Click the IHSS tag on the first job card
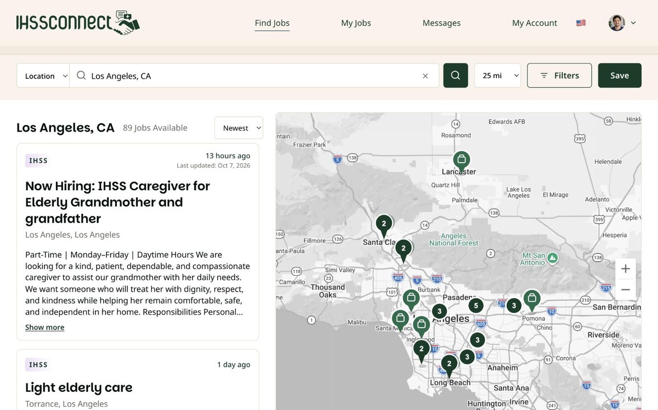Image resolution: width=658 pixels, height=410 pixels. 38,161
